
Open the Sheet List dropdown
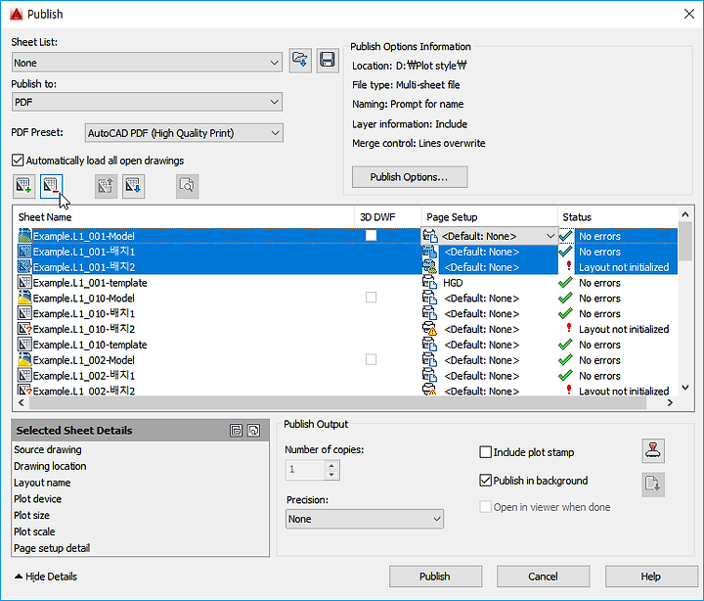[147, 63]
